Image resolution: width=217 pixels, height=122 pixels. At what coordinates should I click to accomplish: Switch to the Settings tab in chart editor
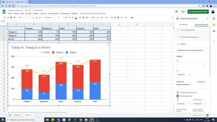(183, 24)
